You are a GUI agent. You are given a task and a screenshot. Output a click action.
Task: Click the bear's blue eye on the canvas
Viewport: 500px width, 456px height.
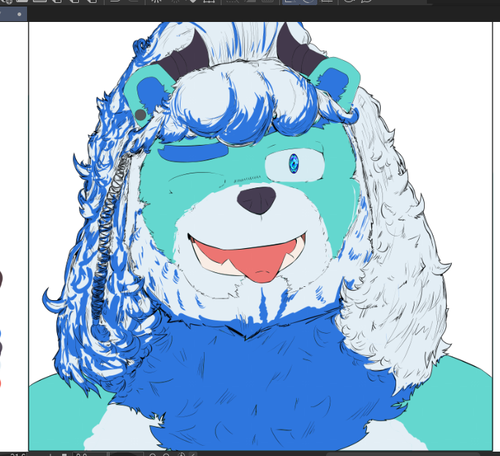click(x=293, y=163)
